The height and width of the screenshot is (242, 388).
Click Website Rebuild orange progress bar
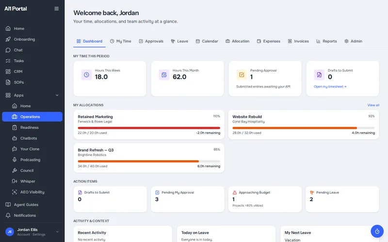point(304,128)
